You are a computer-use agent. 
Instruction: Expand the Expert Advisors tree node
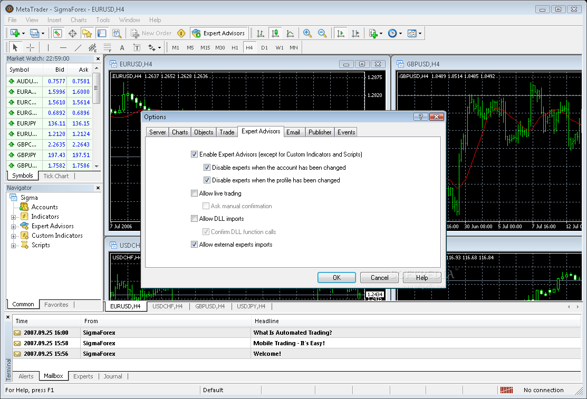pyautogui.click(x=14, y=227)
